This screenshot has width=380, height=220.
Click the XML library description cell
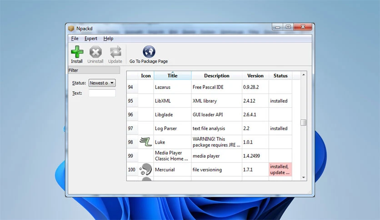point(217,101)
